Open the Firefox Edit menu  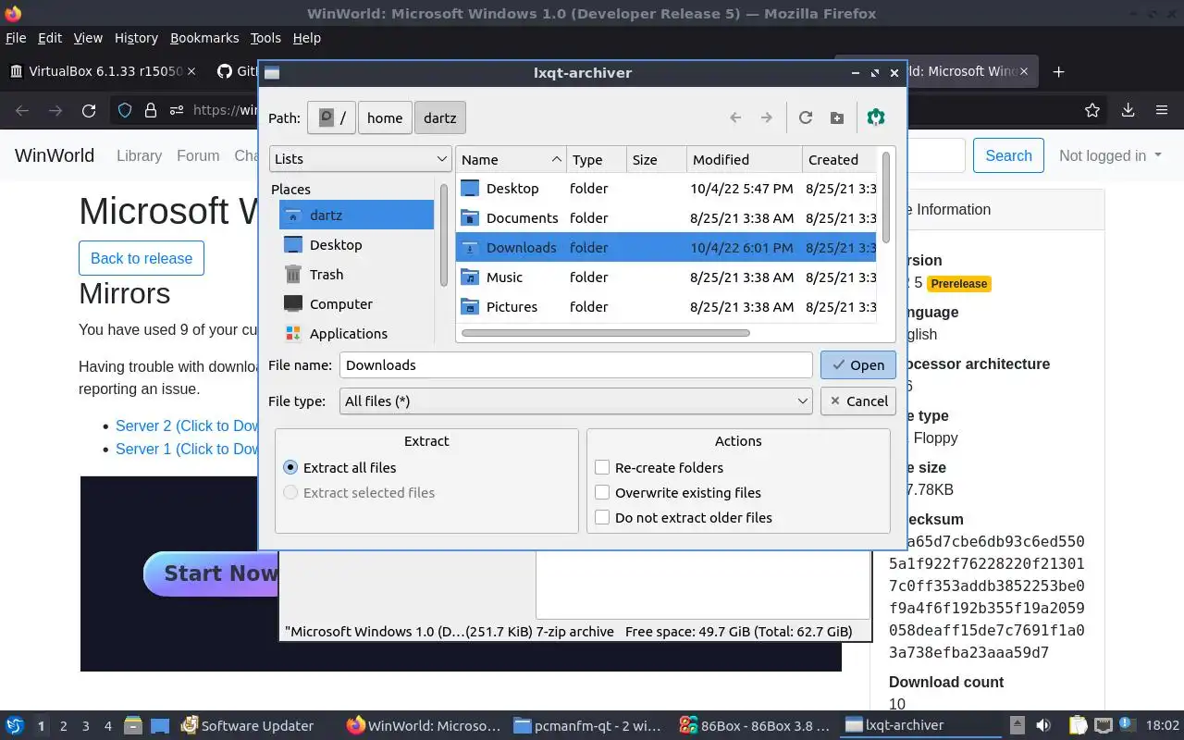coord(50,38)
